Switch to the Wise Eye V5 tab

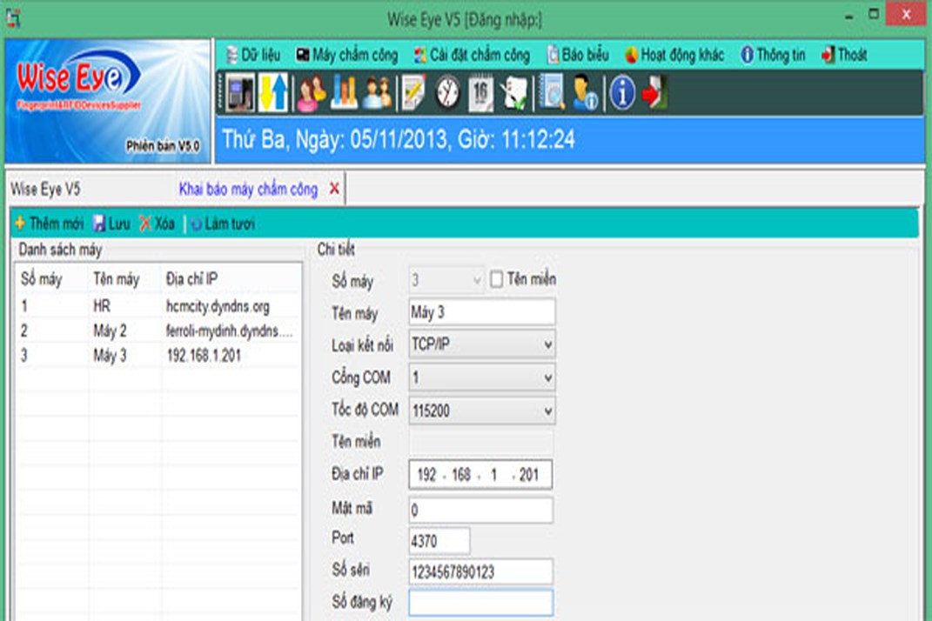pyautogui.click(x=45, y=190)
